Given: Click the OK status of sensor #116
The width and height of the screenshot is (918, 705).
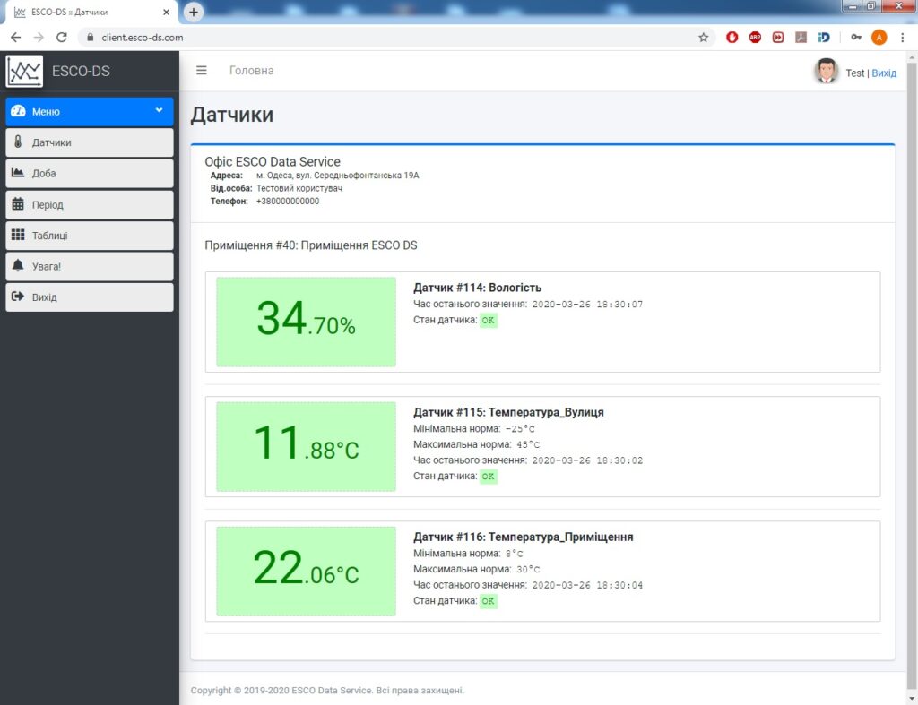Looking at the screenshot, I should tap(489, 601).
